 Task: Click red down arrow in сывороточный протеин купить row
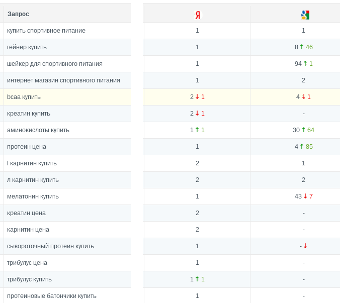coord(305,246)
